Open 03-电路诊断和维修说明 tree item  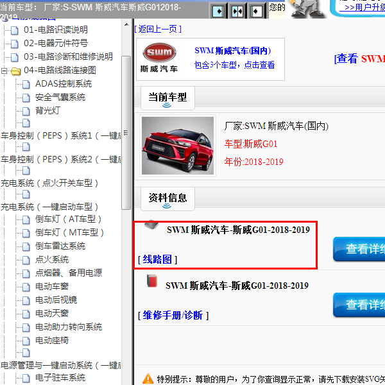[68, 56]
